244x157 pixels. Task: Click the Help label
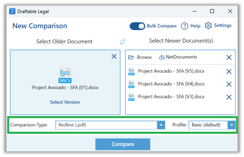[x=195, y=26]
